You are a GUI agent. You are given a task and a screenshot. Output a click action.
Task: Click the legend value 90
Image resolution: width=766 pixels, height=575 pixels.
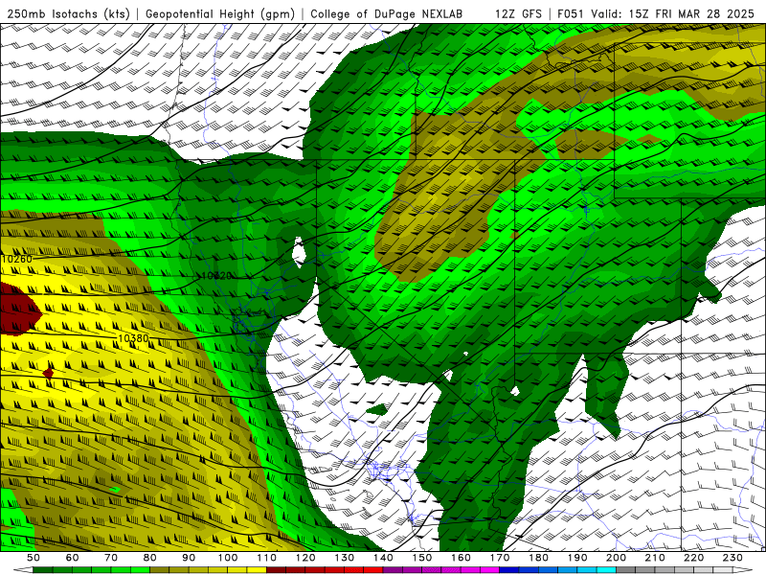[x=189, y=558]
